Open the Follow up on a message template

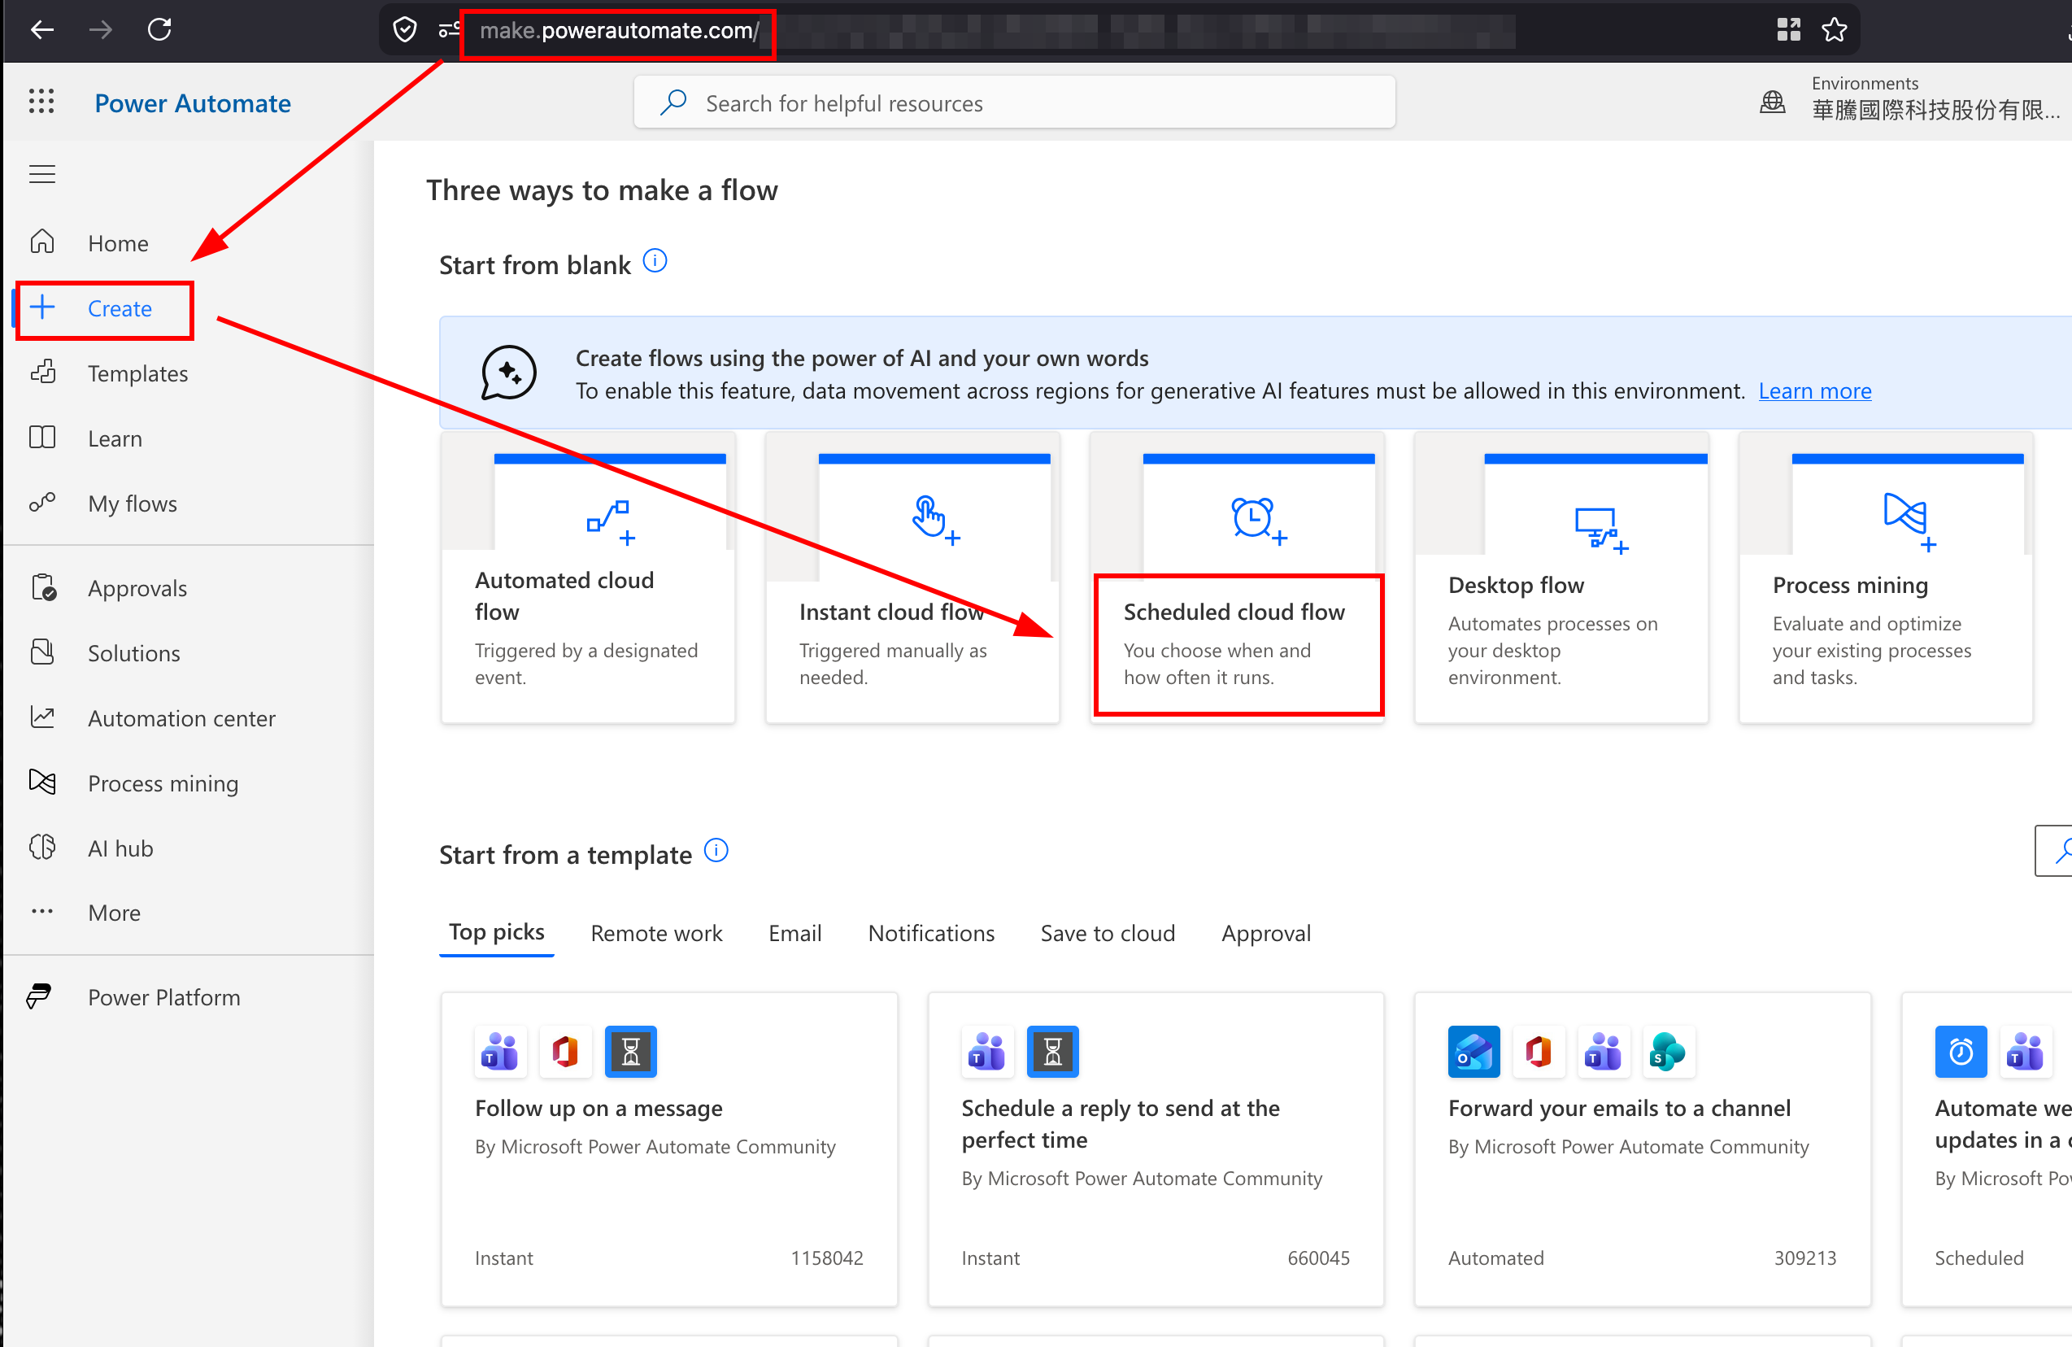(668, 1149)
